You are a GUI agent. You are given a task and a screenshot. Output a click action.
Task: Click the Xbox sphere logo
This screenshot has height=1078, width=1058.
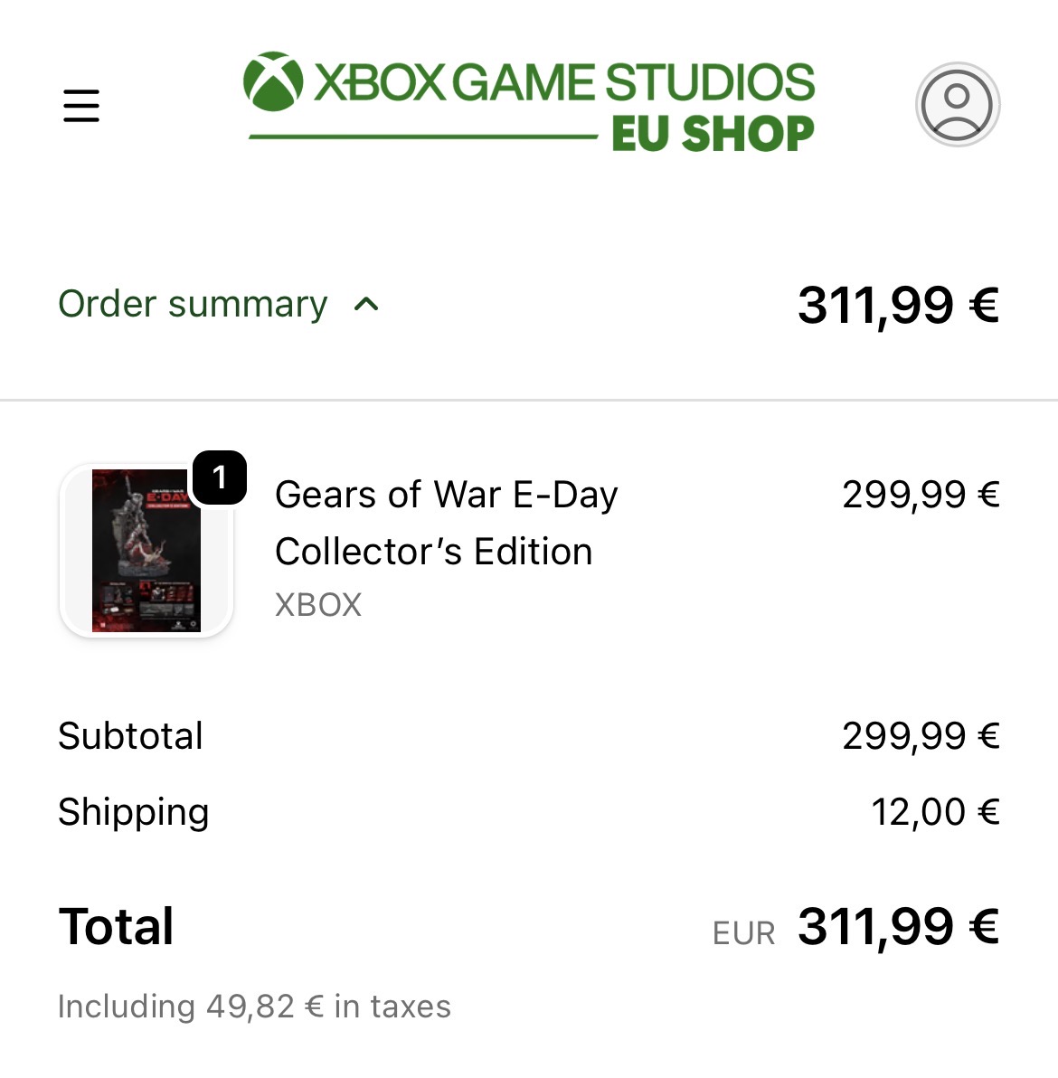(273, 81)
